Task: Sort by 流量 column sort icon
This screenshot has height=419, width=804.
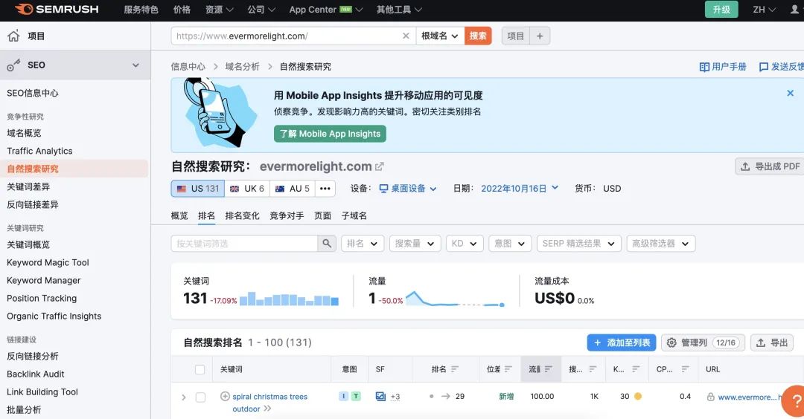Action: pos(548,369)
